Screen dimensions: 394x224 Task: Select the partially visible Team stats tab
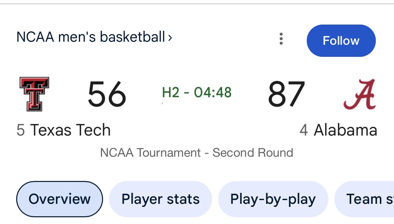tap(364, 199)
